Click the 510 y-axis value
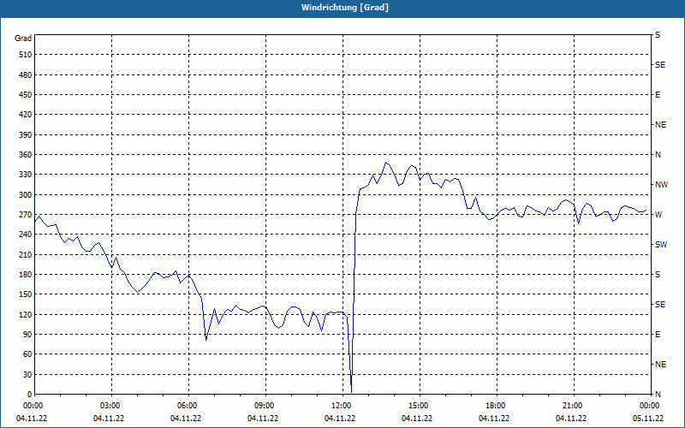 (26, 55)
